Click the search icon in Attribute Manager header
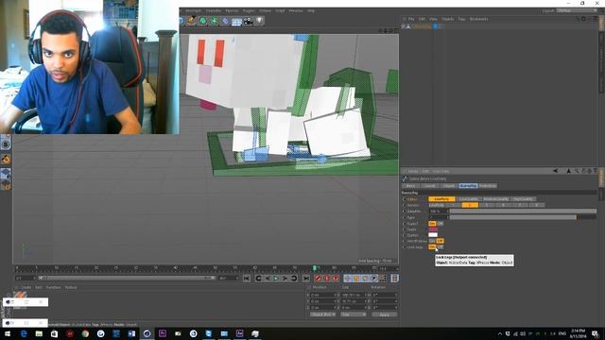This screenshot has width=605, height=340. click(x=577, y=171)
